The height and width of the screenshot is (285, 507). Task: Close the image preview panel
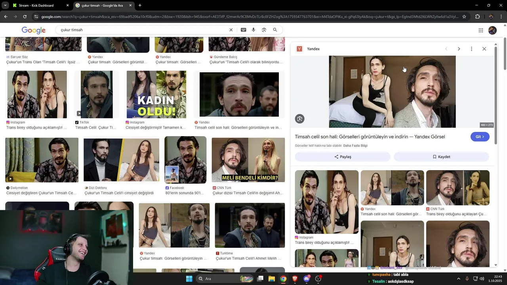[x=484, y=49]
